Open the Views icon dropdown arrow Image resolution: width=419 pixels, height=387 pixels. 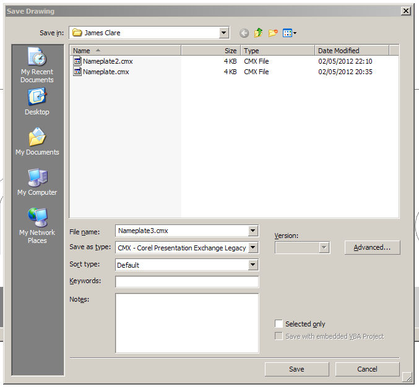click(295, 33)
